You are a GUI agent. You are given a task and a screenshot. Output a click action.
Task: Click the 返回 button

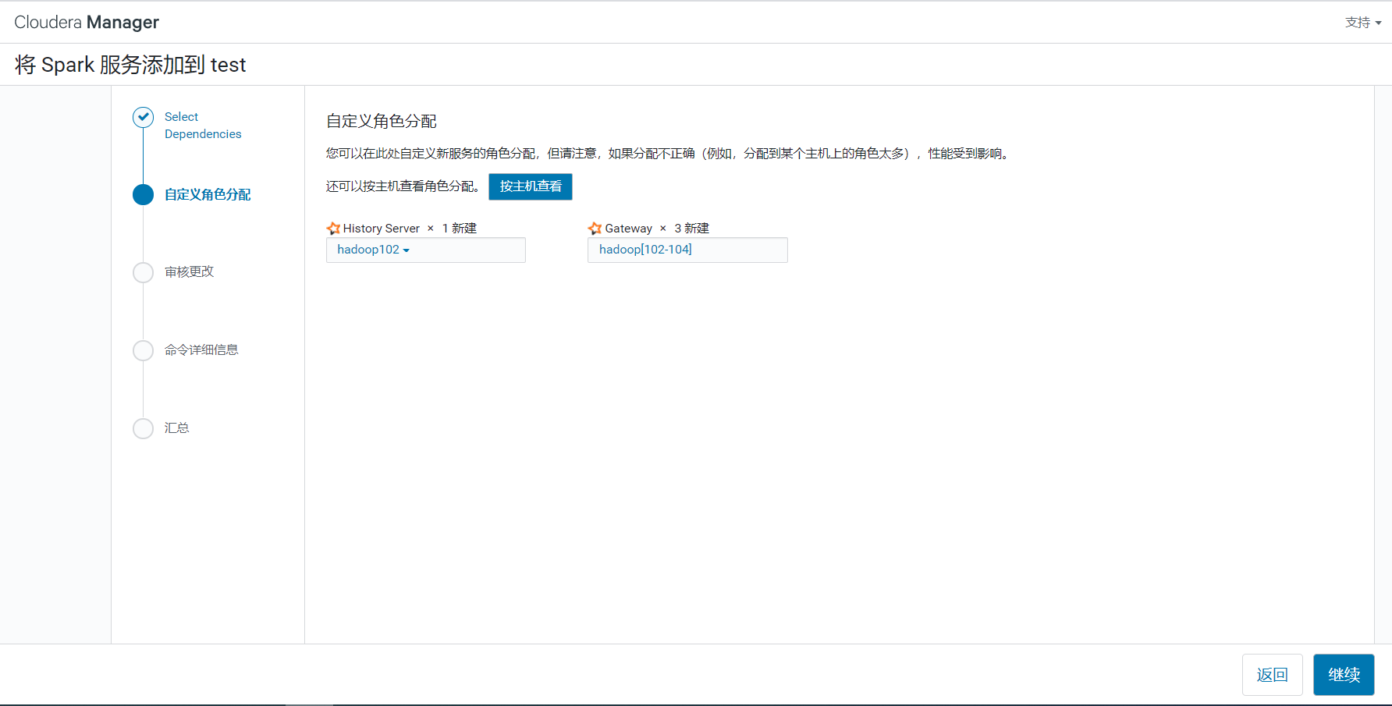click(1273, 675)
